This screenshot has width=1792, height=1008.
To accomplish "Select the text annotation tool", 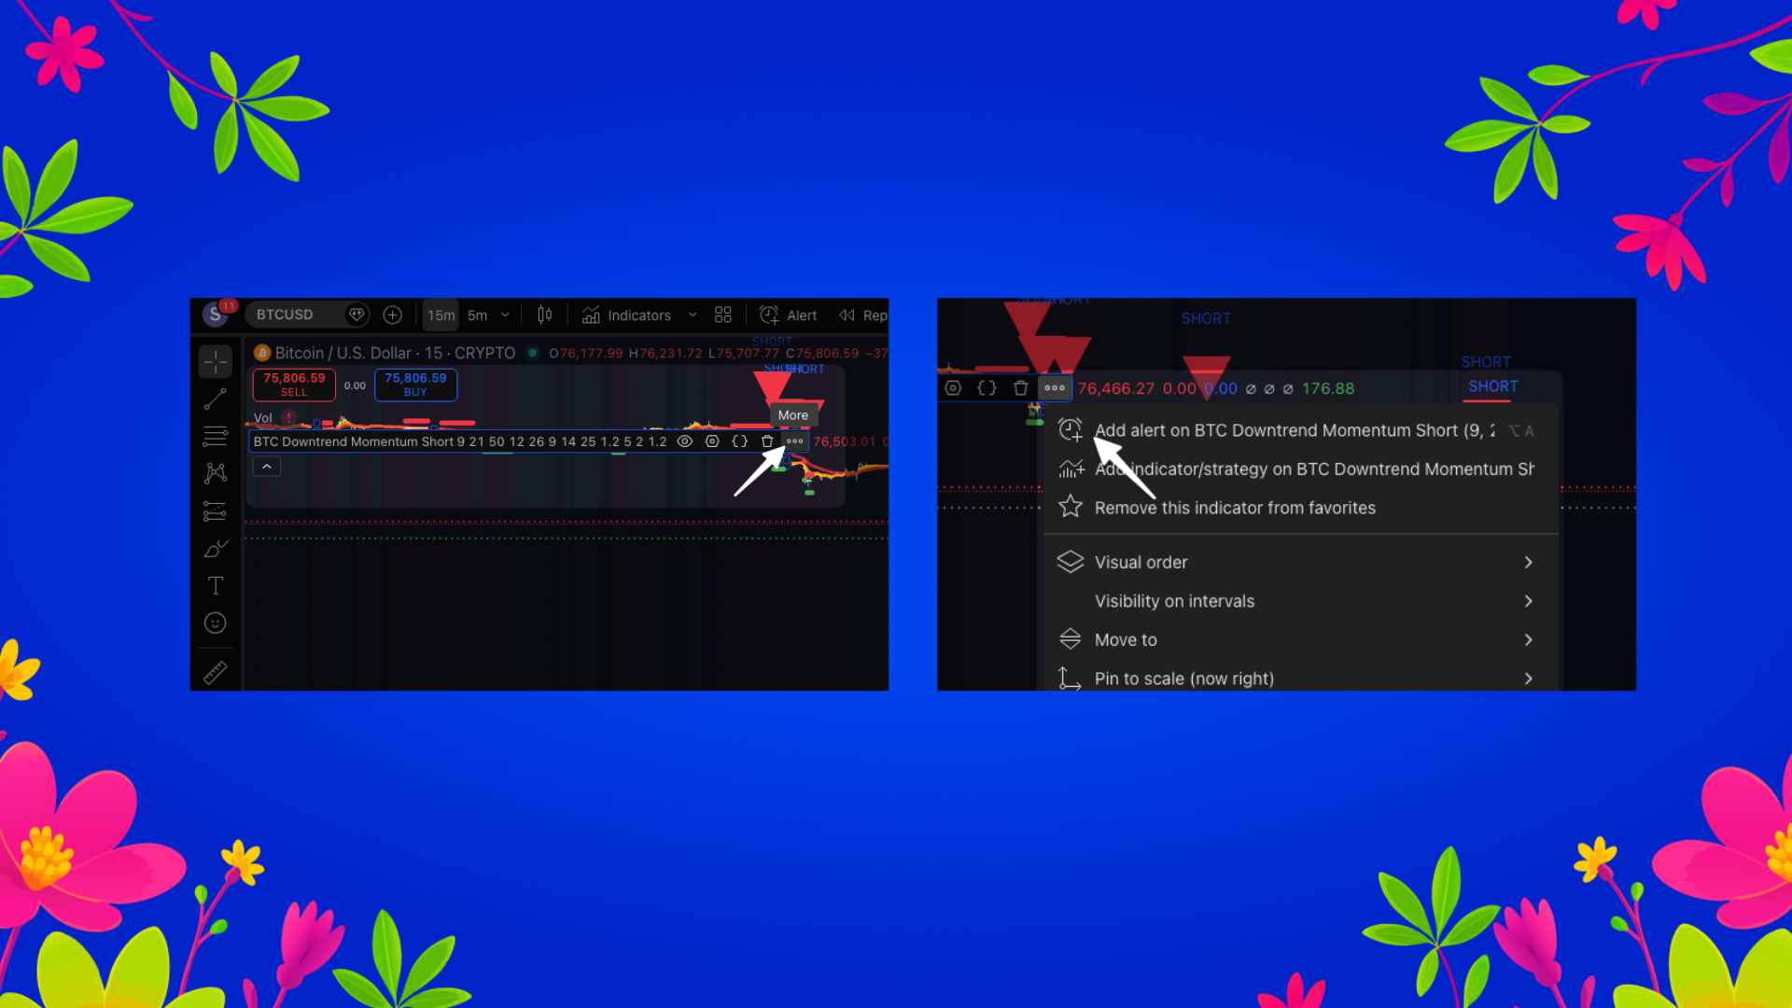I will [x=216, y=586].
